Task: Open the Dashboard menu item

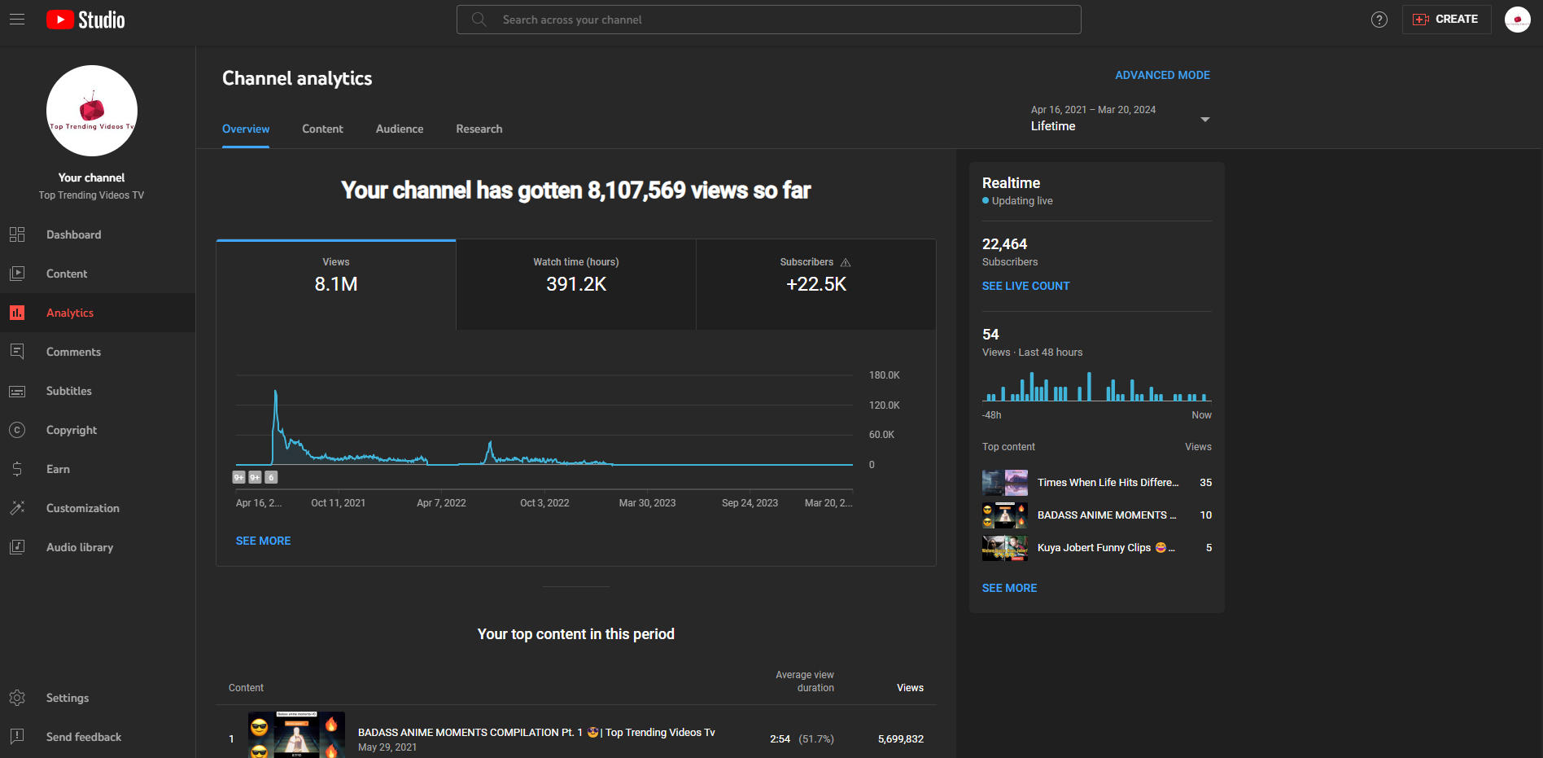Action: [x=98, y=234]
